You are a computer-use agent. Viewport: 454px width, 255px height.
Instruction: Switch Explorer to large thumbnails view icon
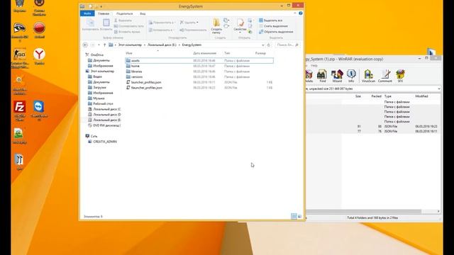coord(299,217)
